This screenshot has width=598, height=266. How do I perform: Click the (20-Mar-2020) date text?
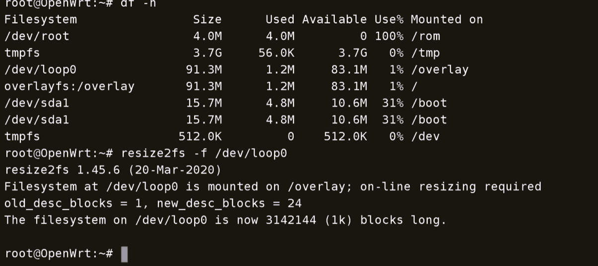(x=175, y=170)
